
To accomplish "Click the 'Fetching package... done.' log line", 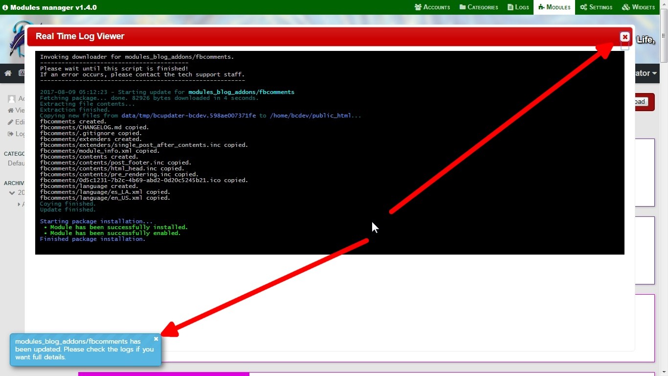I will (x=149, y=98).
